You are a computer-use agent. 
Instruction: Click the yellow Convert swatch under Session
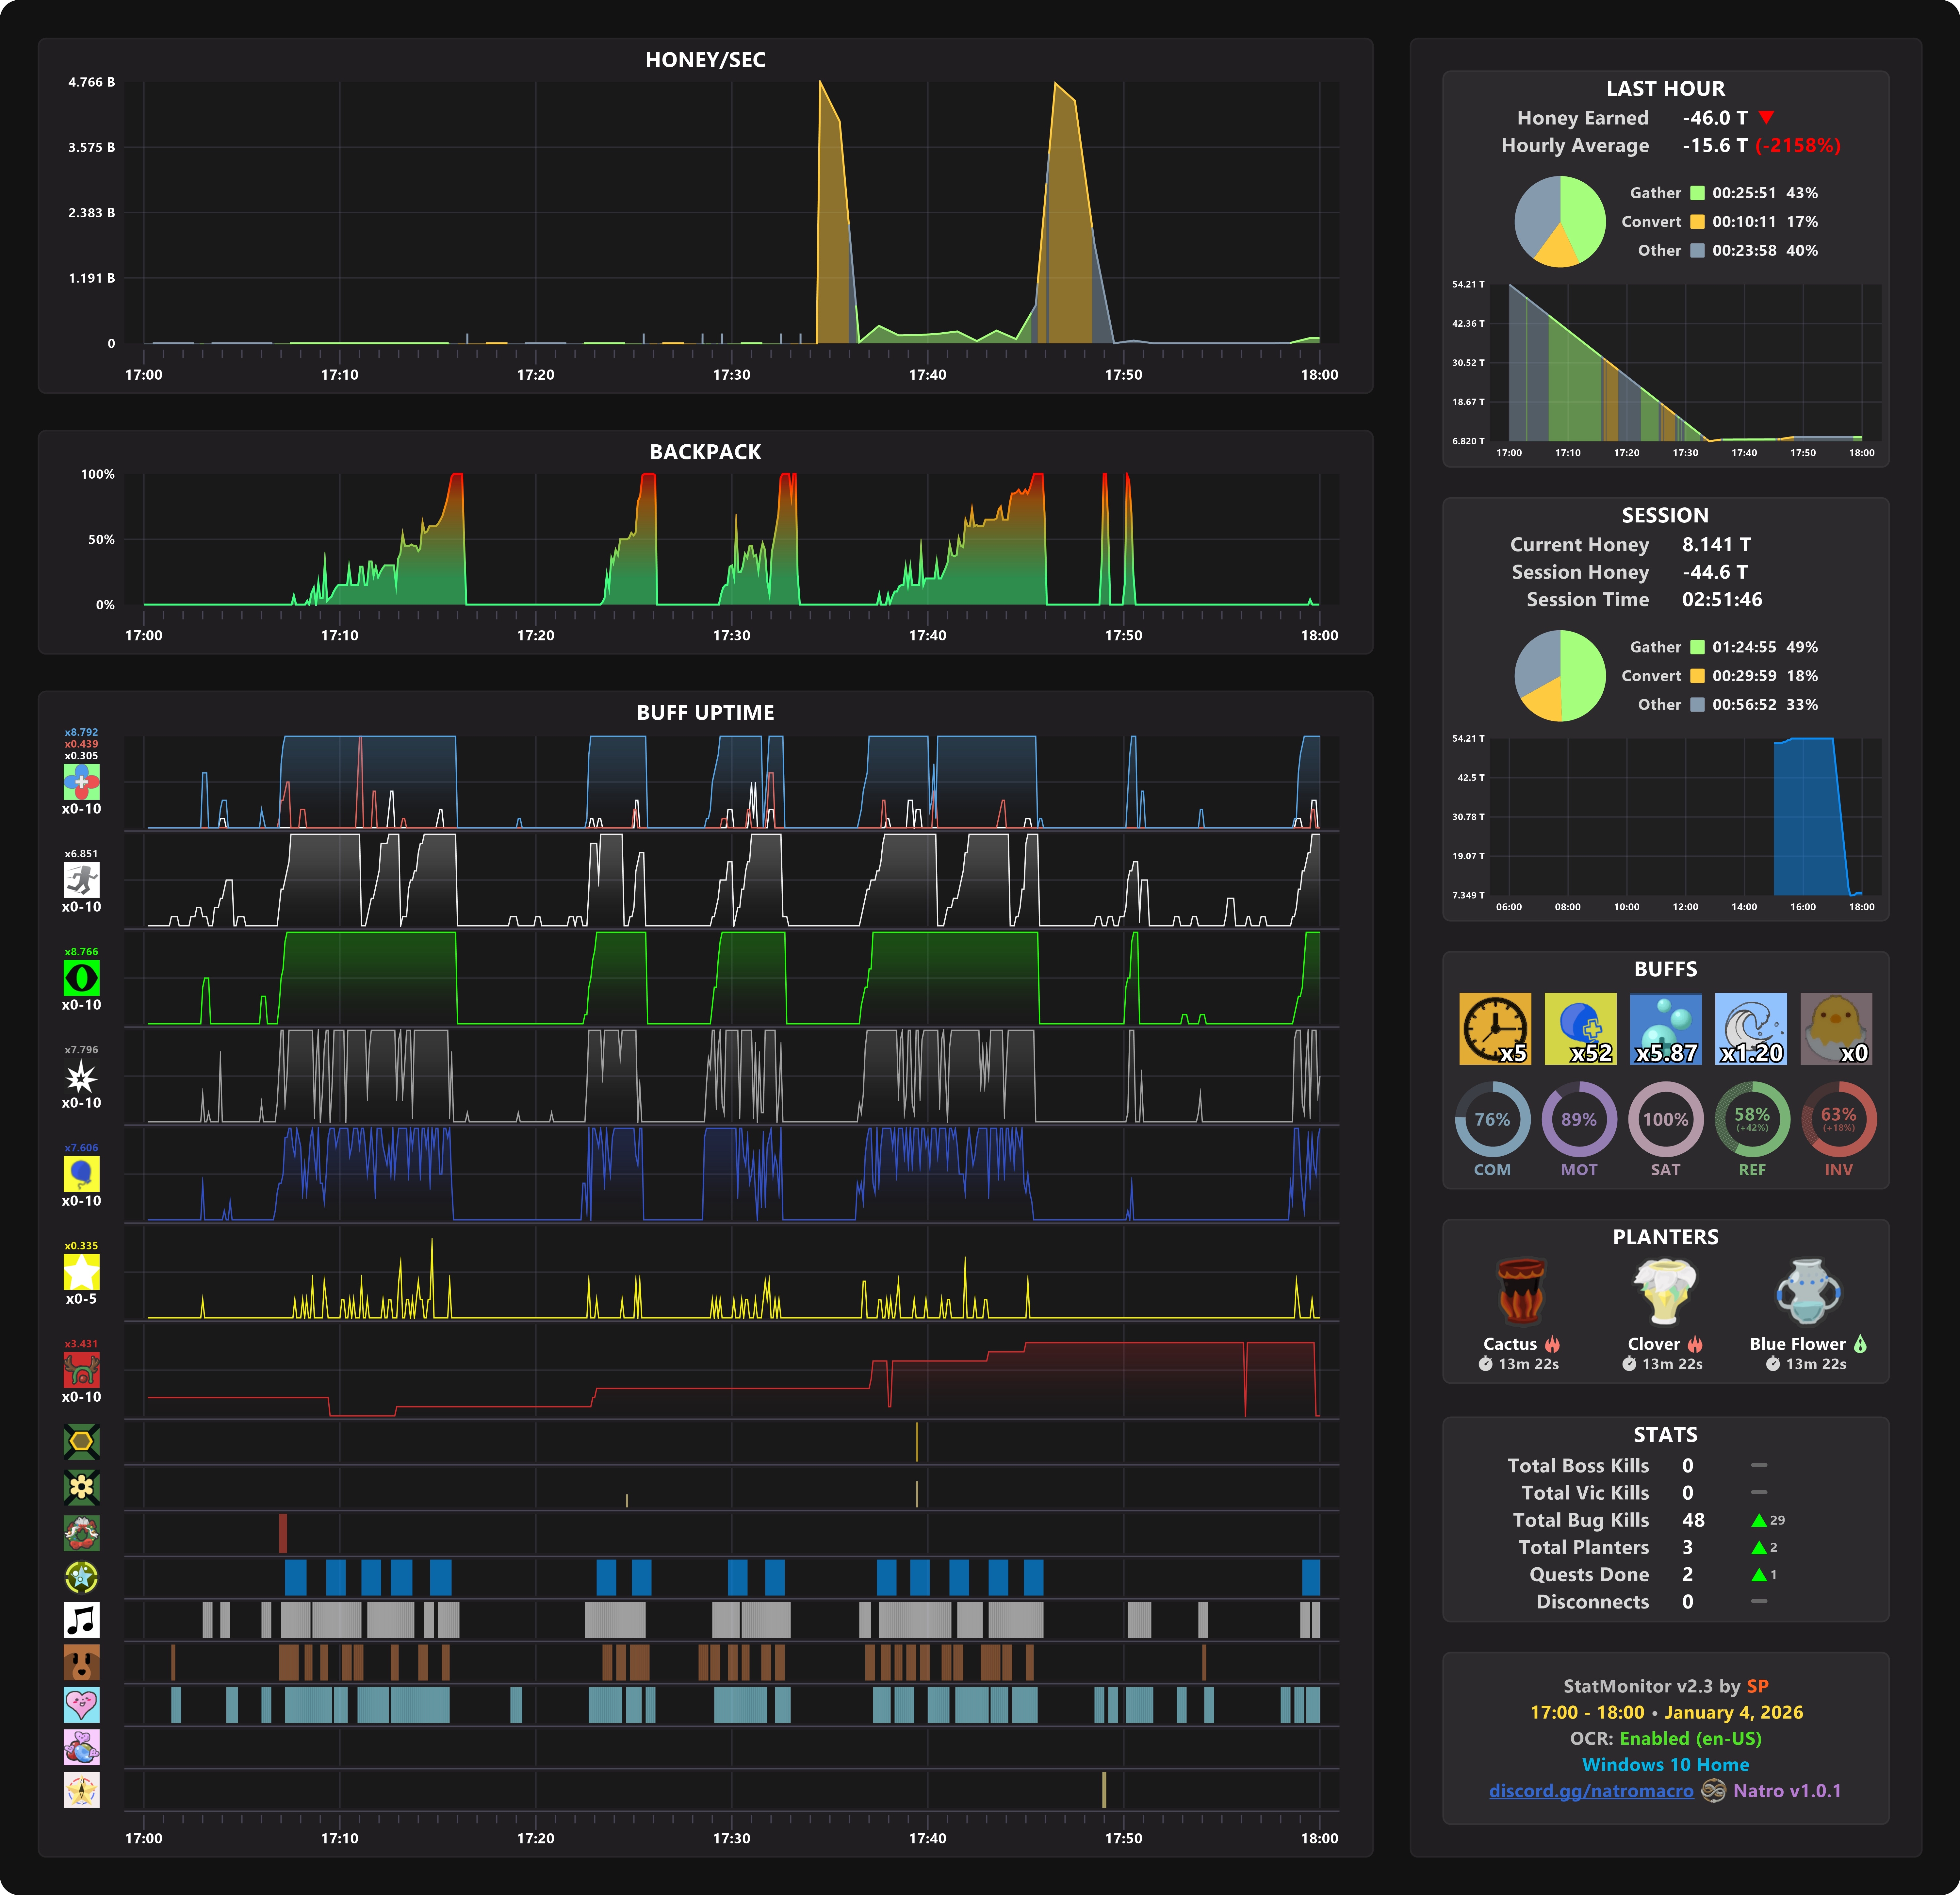pyautogui.click(x=1697, y=676)
